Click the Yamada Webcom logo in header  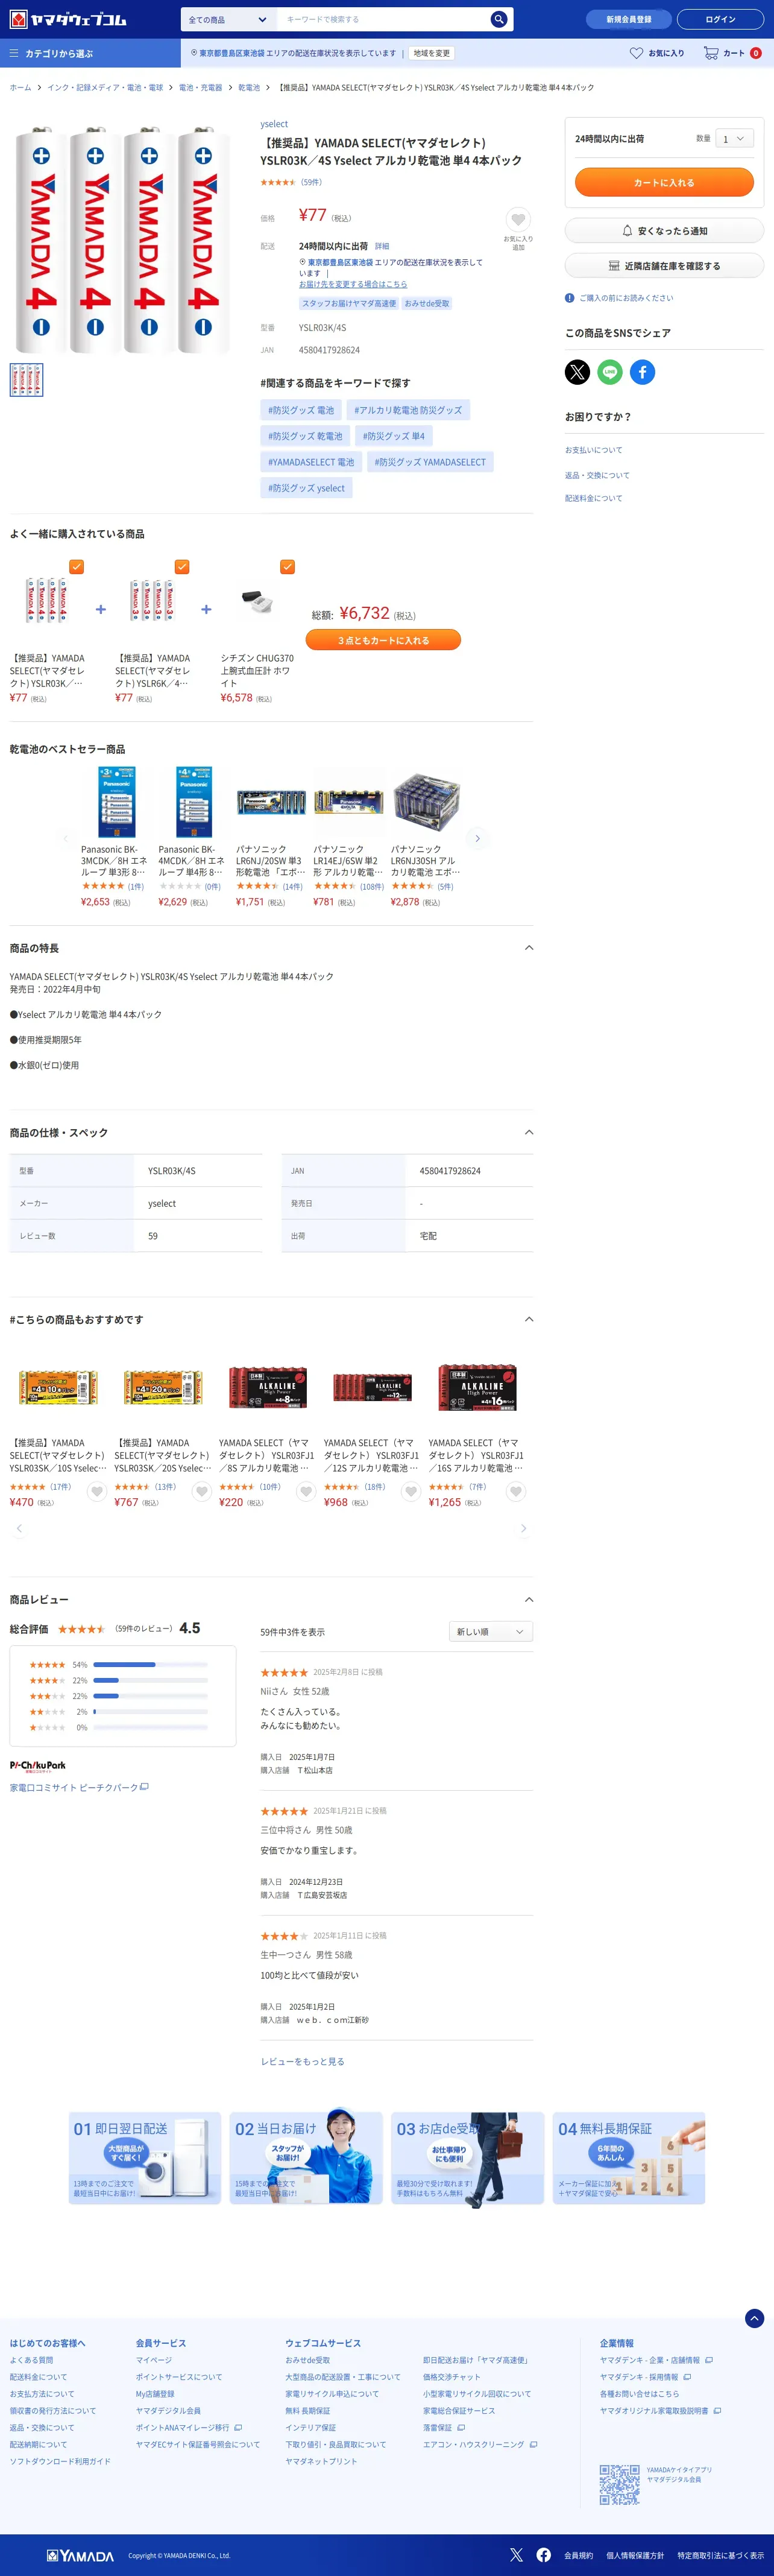tap(68, 19)
